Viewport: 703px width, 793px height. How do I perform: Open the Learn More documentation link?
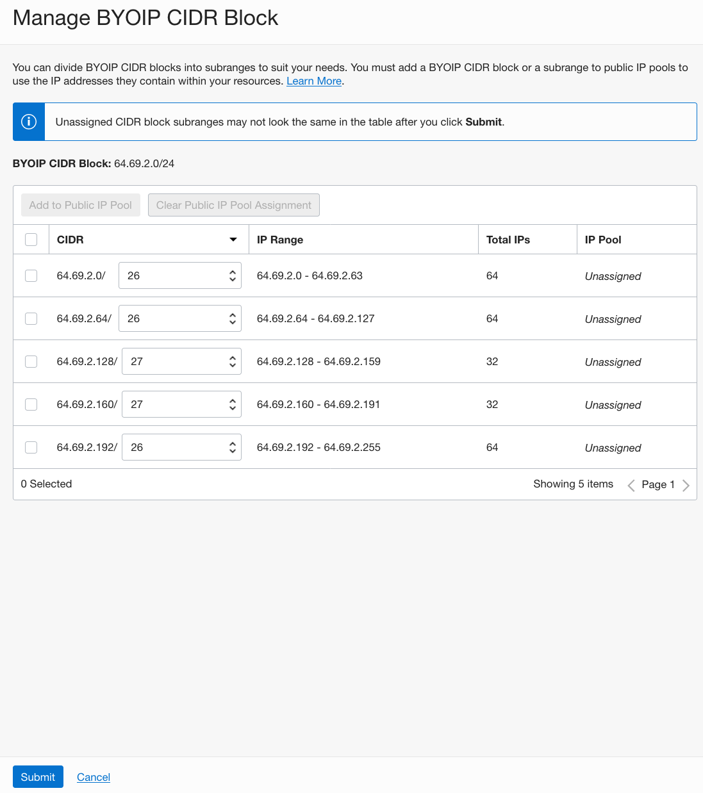[x=313, y=81]
